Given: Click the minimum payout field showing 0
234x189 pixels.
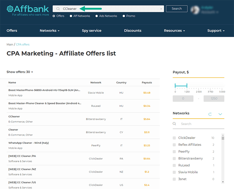Looking at the screenshot, I should tap(183, 98).
